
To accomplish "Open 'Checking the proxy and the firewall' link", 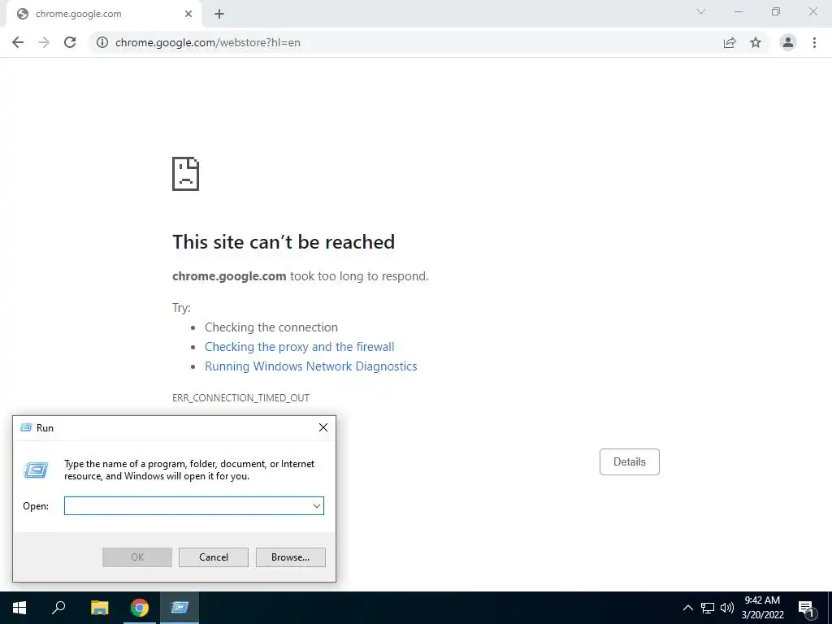I will (299, 347).
